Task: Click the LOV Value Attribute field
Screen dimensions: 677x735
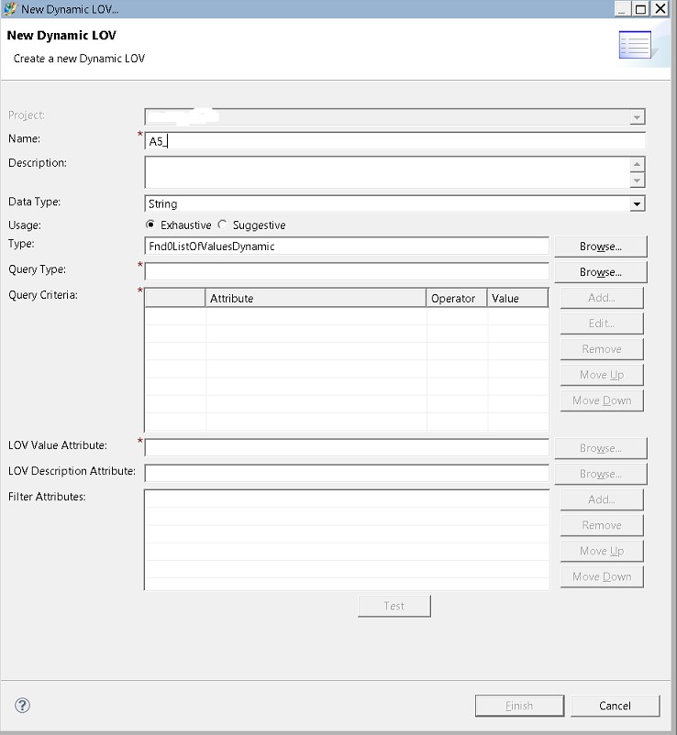Action: pyautogui.click(x=347, y=447)
